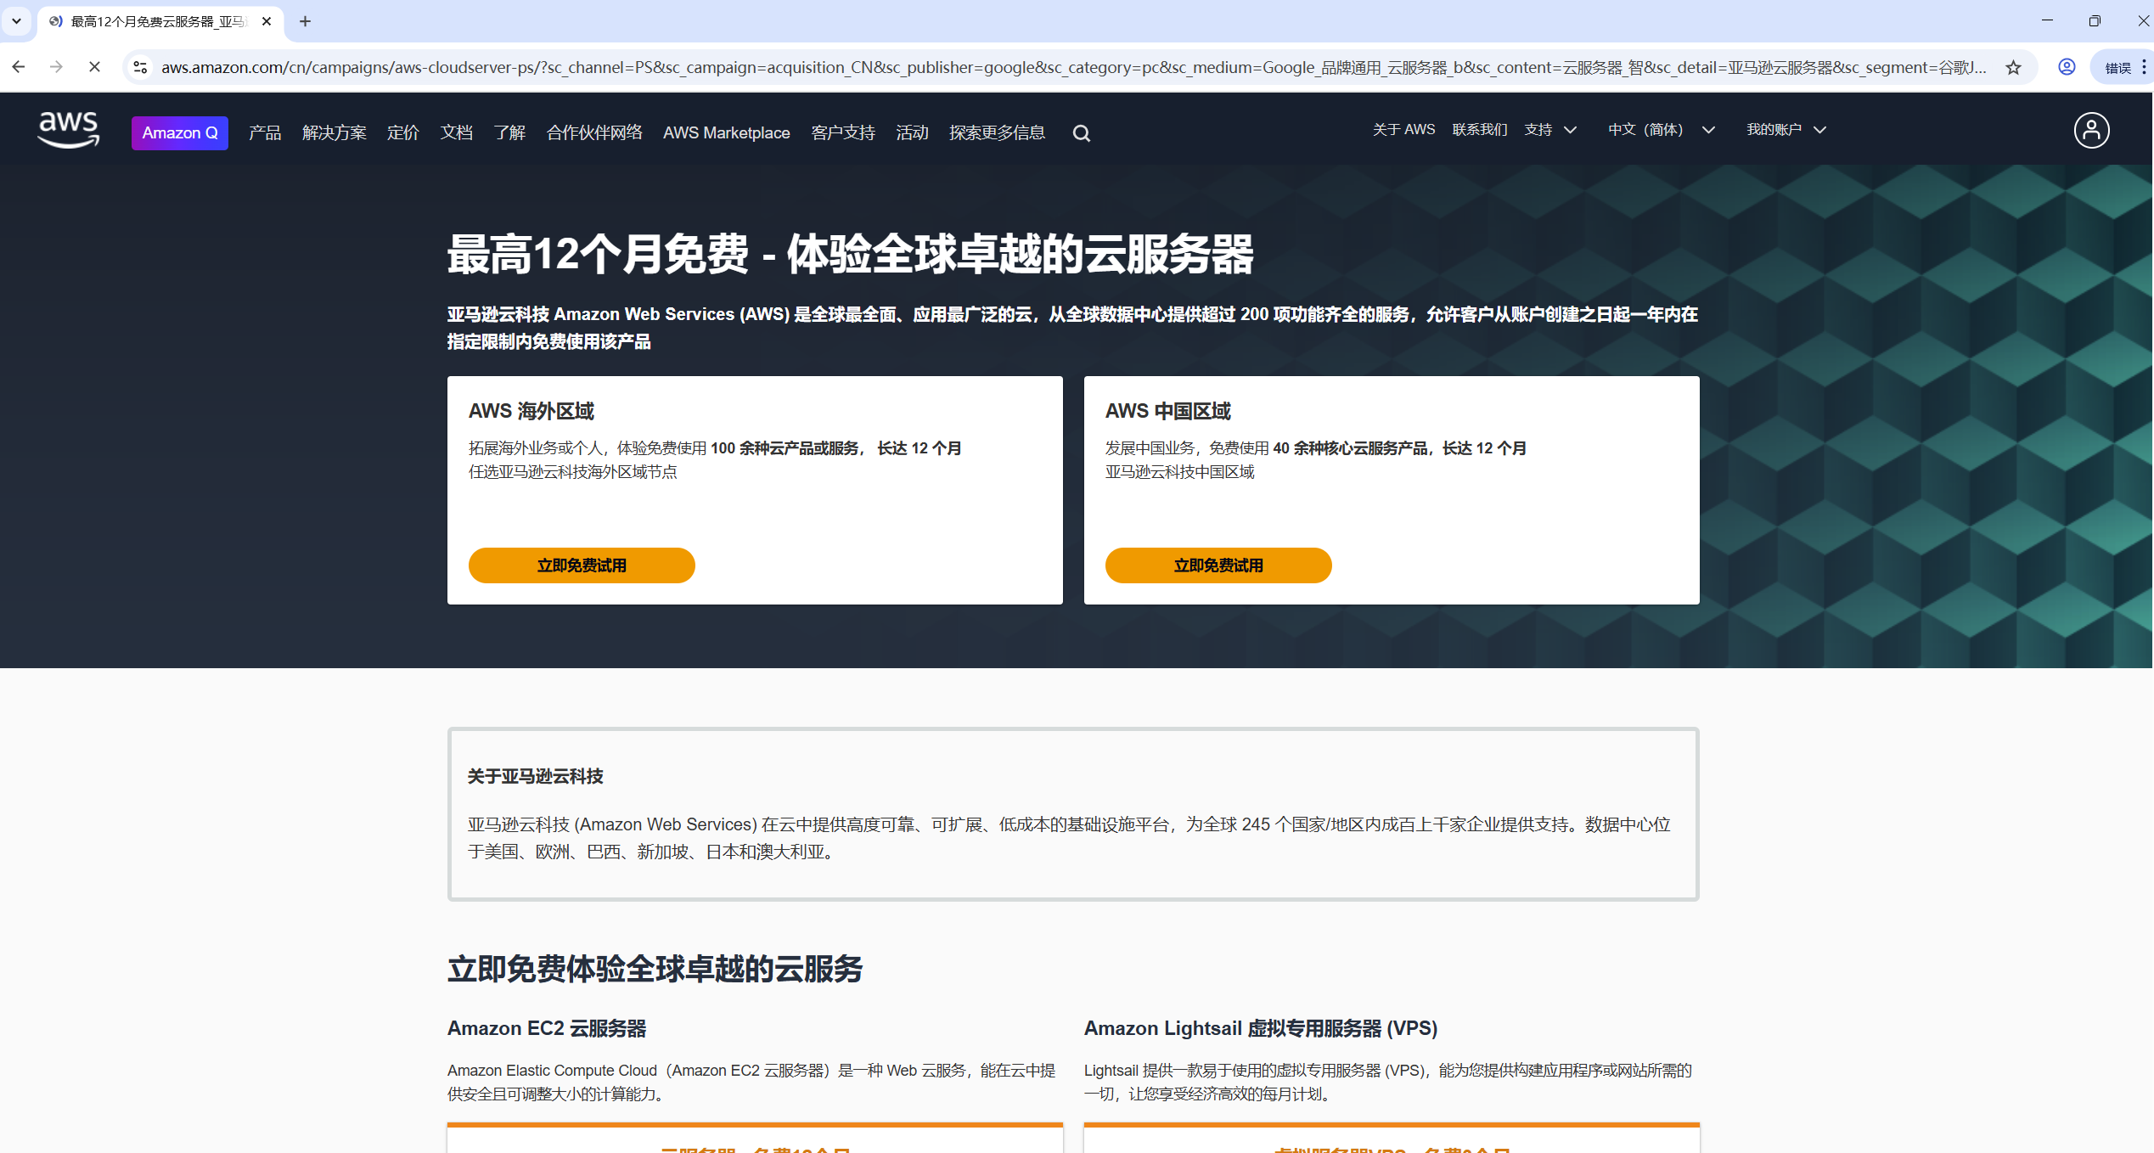Image resolution: width=2154 pixels, height=1153 pixels.
Task: Click the browser forward arrow
Action: tap(56, 67)
